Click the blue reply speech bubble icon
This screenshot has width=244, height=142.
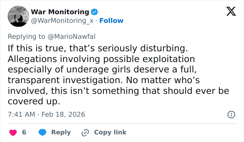pos(43,132)
